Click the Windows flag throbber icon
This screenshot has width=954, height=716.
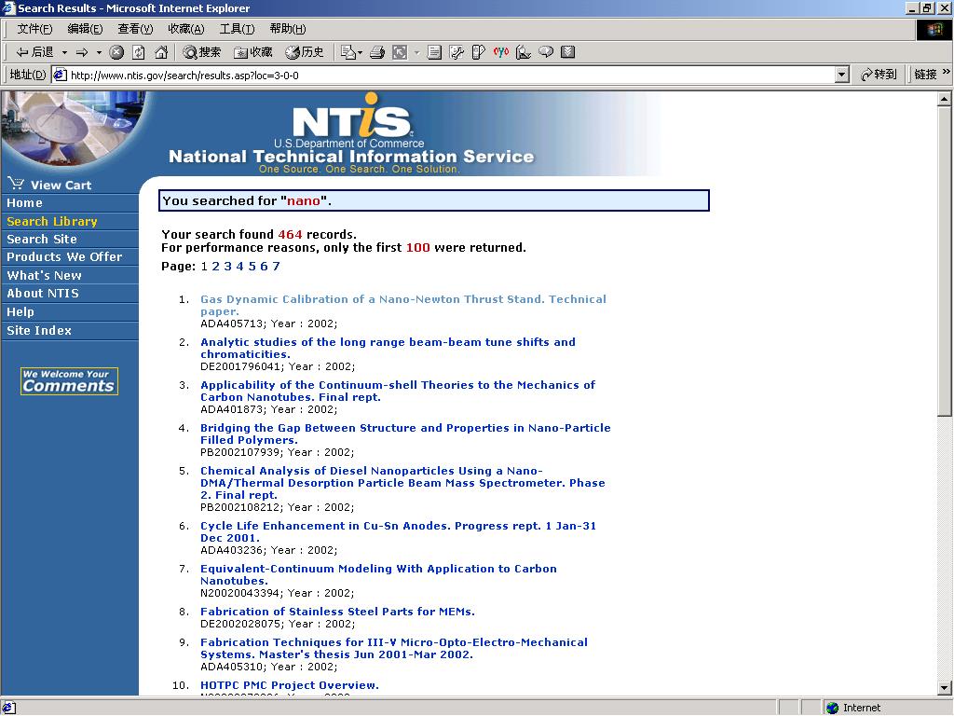click(x=934, y=30)
